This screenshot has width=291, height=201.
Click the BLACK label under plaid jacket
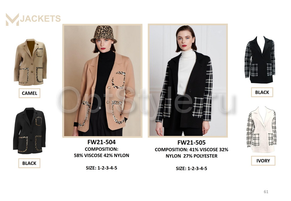(262, 92)
